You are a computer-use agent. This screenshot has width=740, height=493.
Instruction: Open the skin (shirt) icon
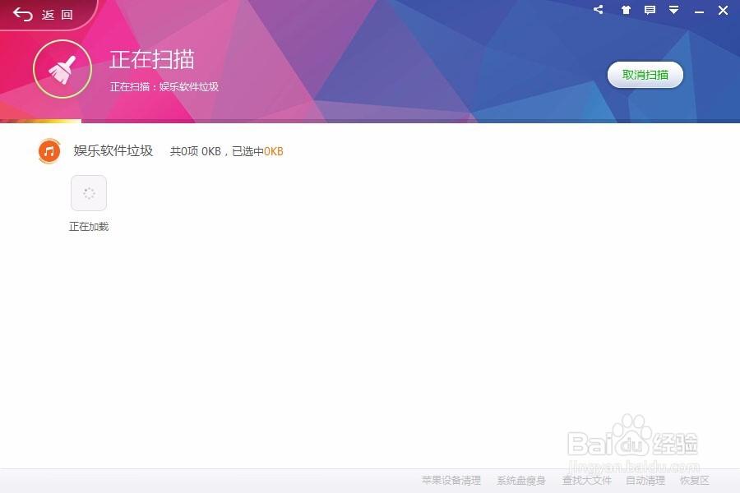pos(626,10)
